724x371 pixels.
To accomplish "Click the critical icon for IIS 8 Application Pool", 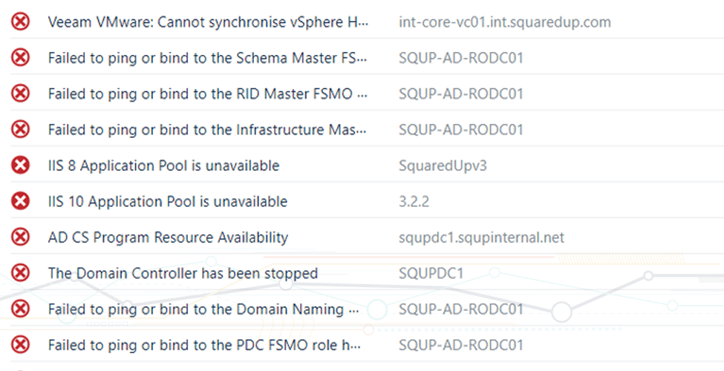I will 21,165.
